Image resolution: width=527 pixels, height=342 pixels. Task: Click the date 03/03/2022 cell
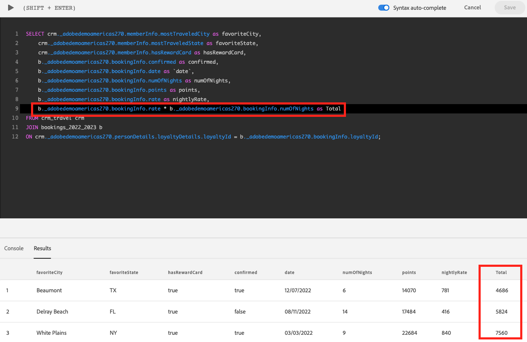[298, 333]
